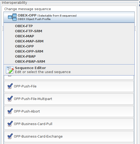The width and height of the screenshot is (140, 144).
Task: Select OBEX-MAP in the dropdown list
Action: [x=25, y=36]
